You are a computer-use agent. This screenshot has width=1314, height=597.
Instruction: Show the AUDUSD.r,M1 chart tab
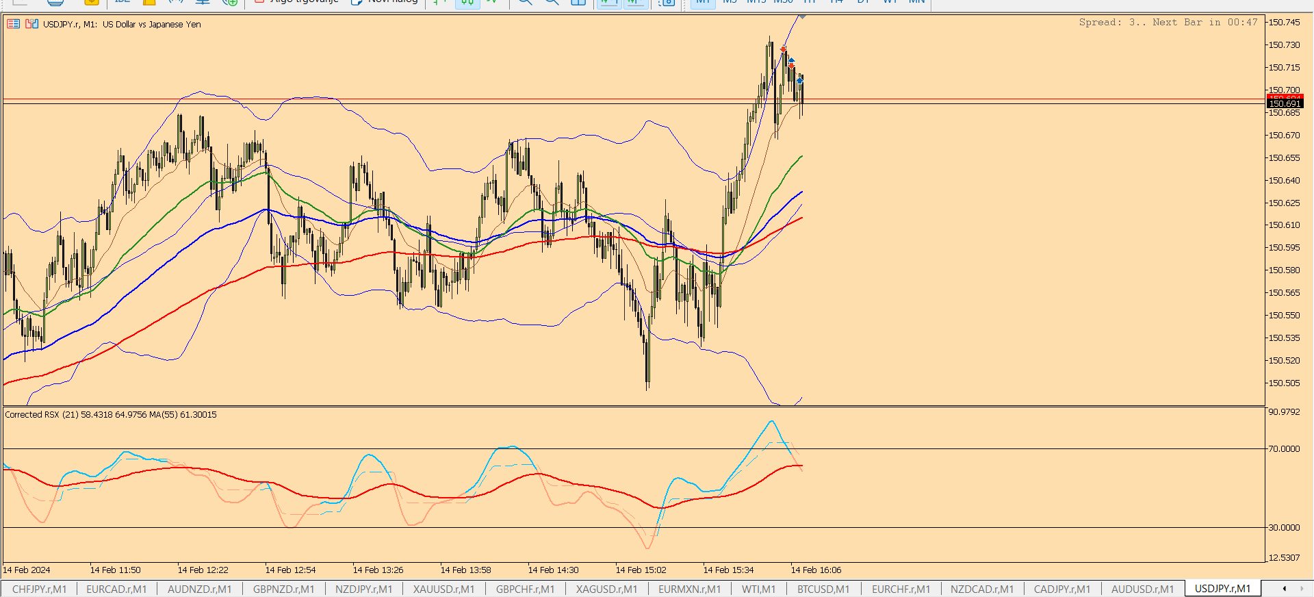tap(1143, 589)
